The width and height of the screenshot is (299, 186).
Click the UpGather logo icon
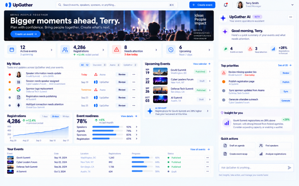coord(8,5)
